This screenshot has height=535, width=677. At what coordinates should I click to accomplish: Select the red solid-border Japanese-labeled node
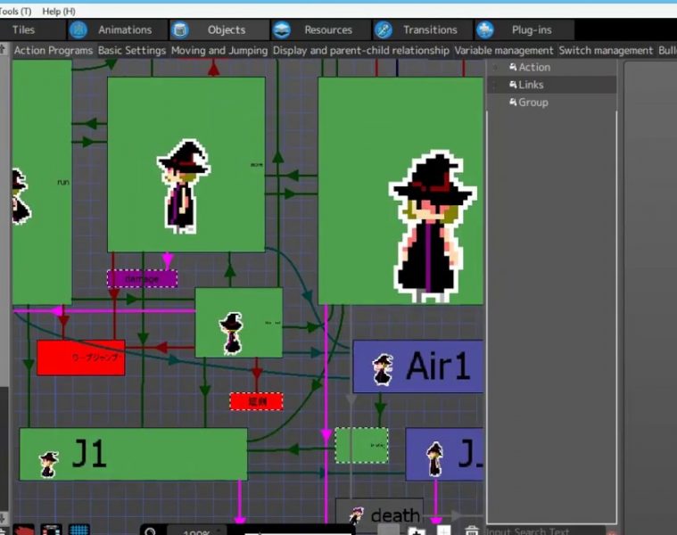[81, 358]
